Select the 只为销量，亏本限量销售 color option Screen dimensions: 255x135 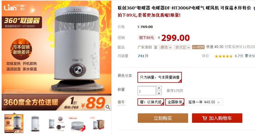pos(160,77)
